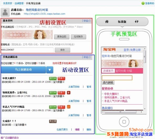Click vertical scrollbar thumb in phone preview

144,57
